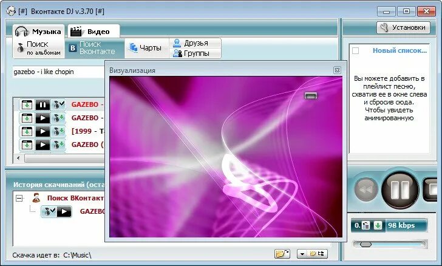
Task: Open Установки settings
Action: pos(403,28)
